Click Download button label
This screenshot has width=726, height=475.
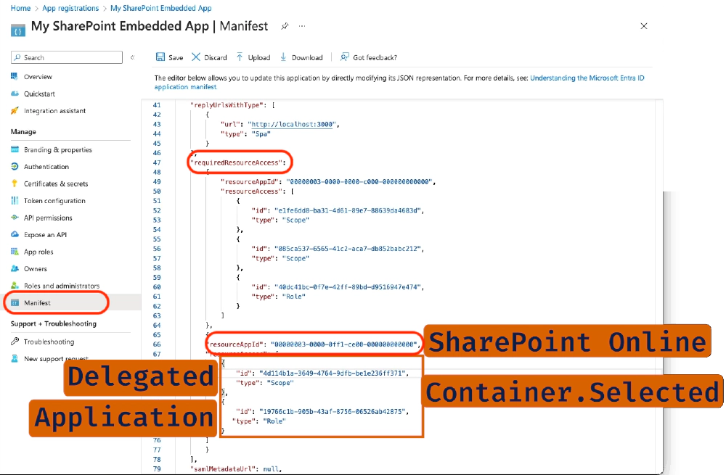(x=307, y=57)
